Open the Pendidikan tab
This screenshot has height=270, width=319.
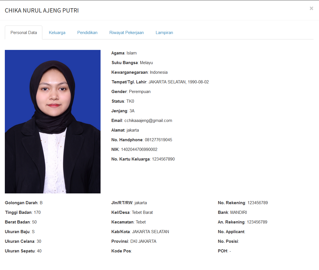click(87, 33)
